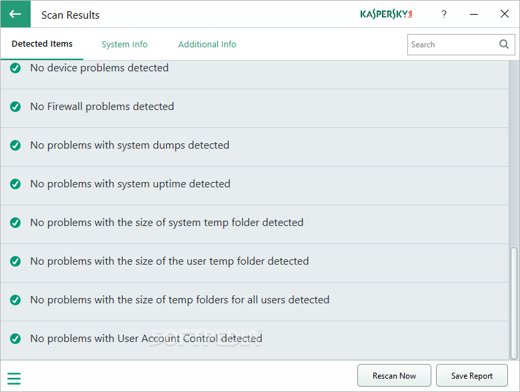Select the system temp folder size result

[x=167, y=223]
